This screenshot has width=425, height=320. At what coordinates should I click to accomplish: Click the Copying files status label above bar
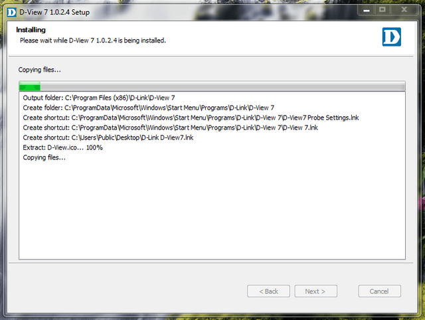[x=40, y=70]
